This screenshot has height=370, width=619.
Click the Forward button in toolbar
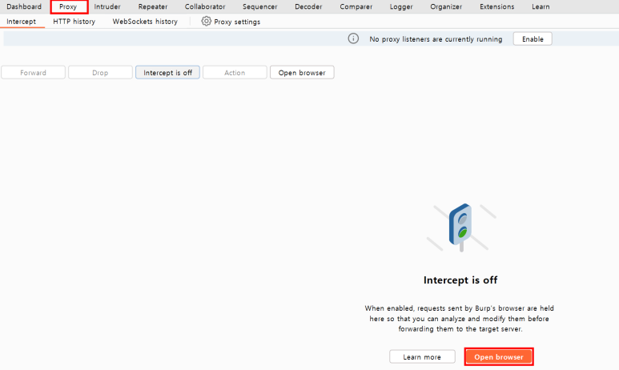pos(33,73)
